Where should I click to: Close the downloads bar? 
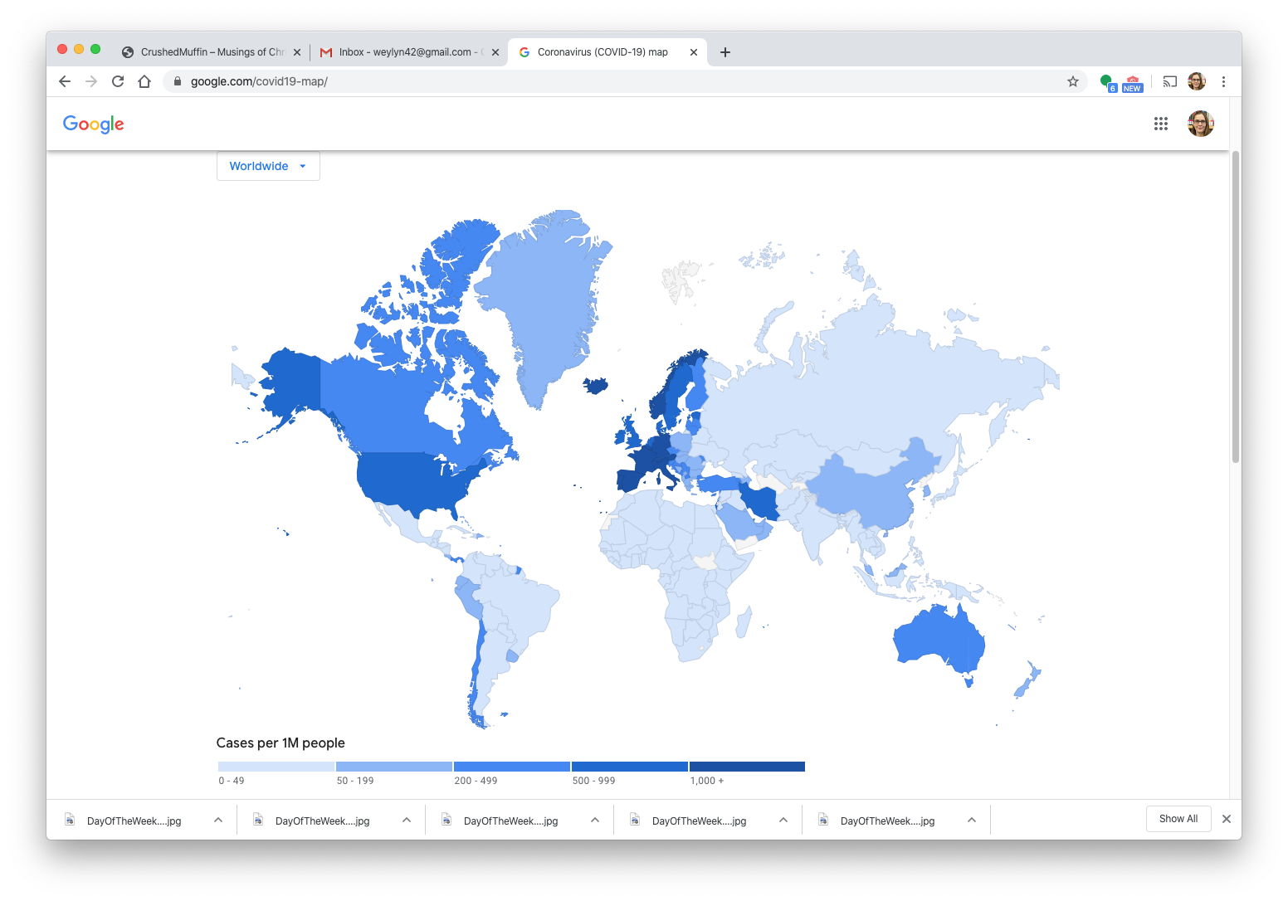[1227, 819]
